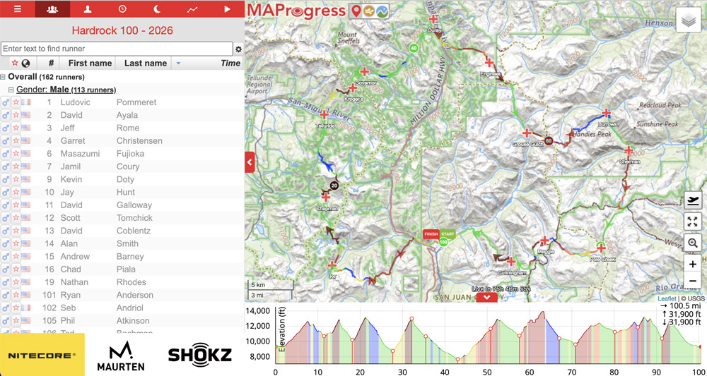Click the runner search text field

(117, 49)
